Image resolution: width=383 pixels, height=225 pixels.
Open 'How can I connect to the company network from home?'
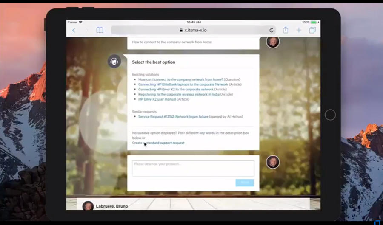coord(180,79)
